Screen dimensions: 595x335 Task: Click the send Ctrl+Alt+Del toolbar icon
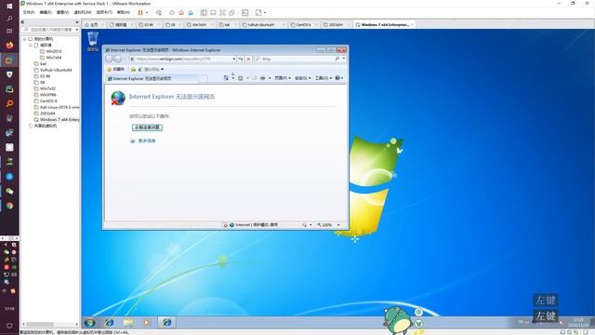pyautogui.click(x=159, y=12)
